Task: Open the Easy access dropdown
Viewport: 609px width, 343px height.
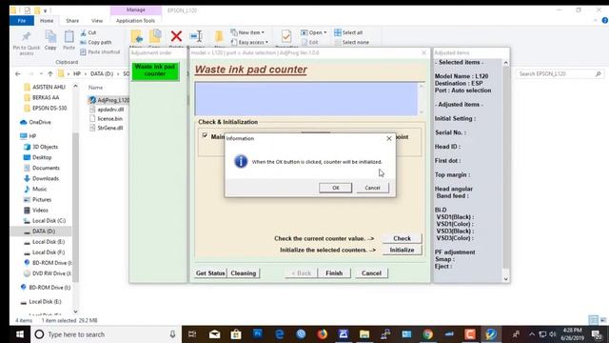Action: tap(249, 42)
